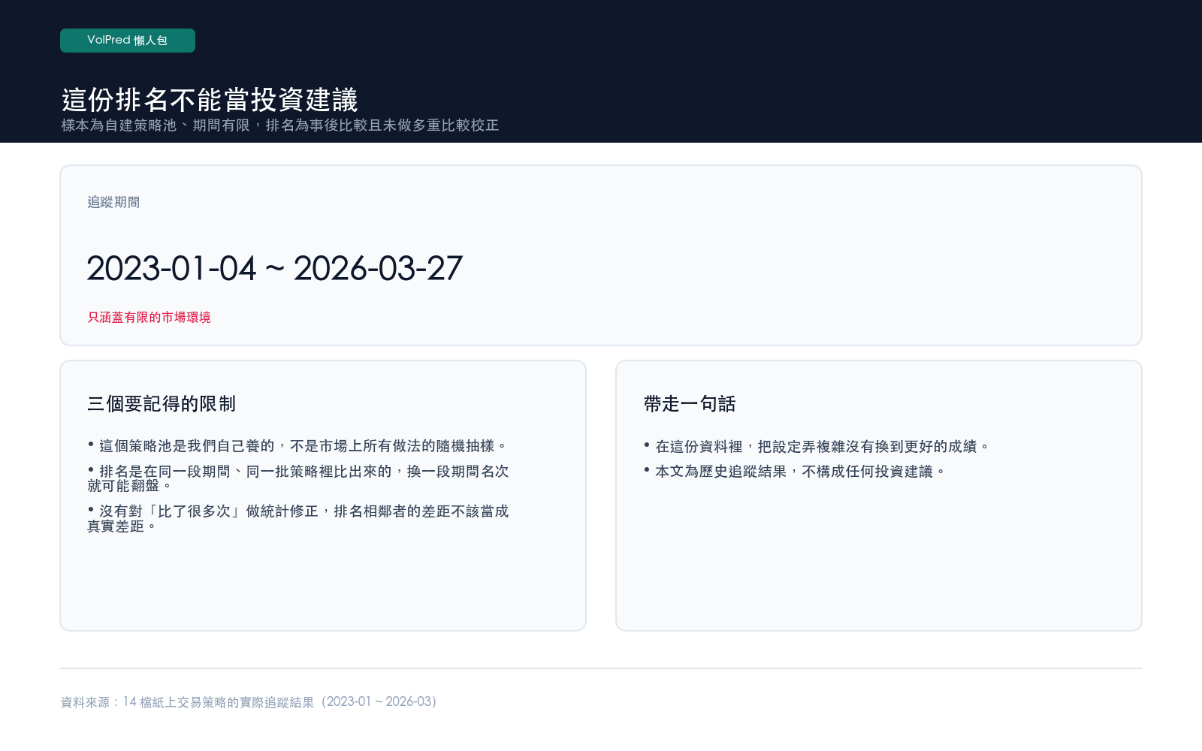The height and width of the screenshot is (751, 1202).
Task: Click the 追蹤期間 label
Action: 113,202
